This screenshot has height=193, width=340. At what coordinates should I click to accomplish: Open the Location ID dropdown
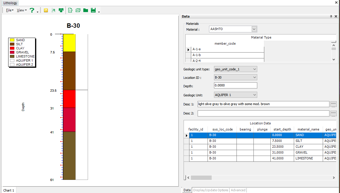coord(254,77)
